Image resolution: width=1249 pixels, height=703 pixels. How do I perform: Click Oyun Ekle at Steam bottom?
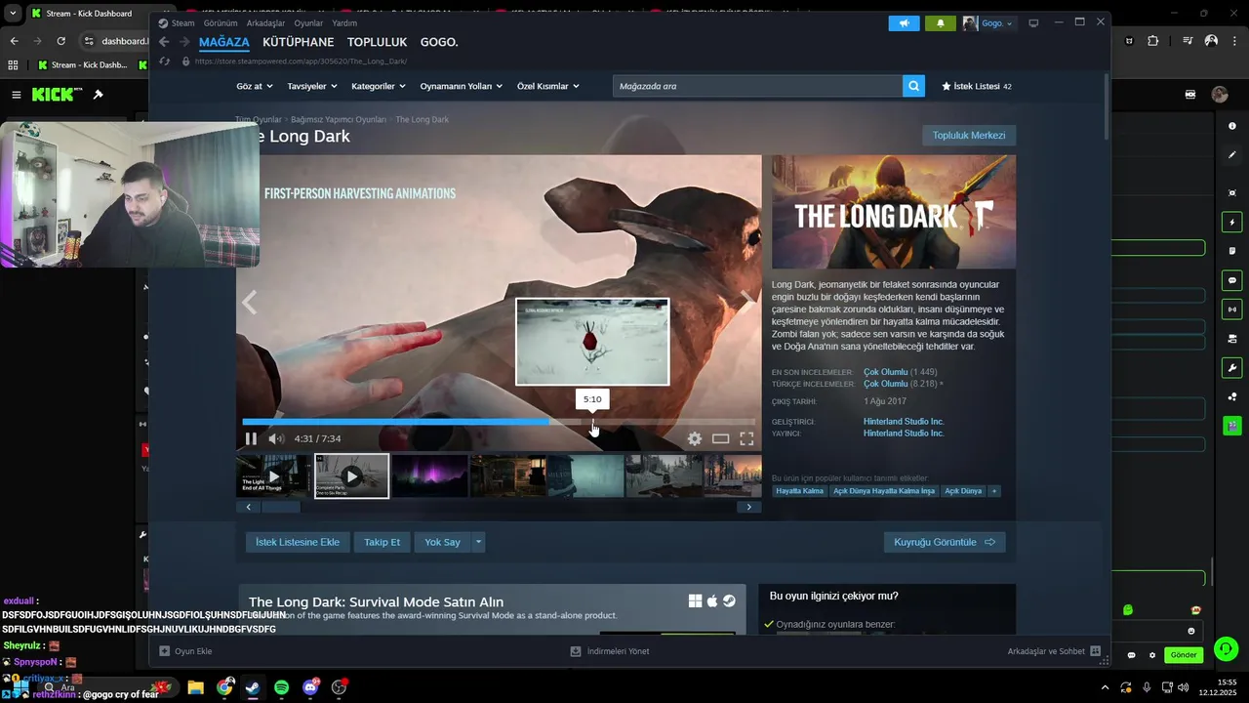[x=185, y=651]
